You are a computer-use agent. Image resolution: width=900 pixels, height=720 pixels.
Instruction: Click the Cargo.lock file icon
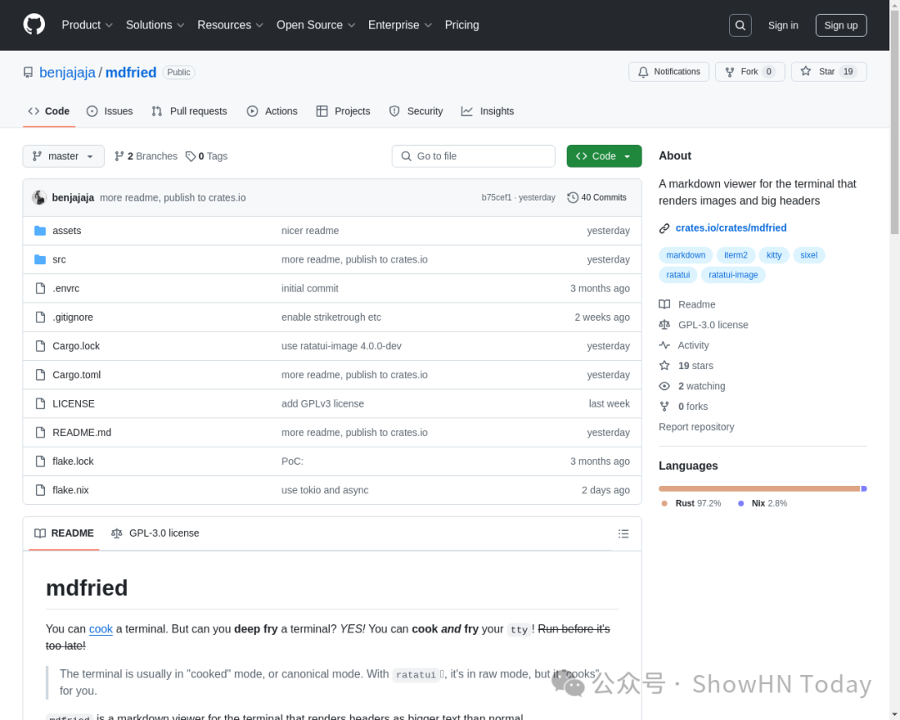point(40,346)
